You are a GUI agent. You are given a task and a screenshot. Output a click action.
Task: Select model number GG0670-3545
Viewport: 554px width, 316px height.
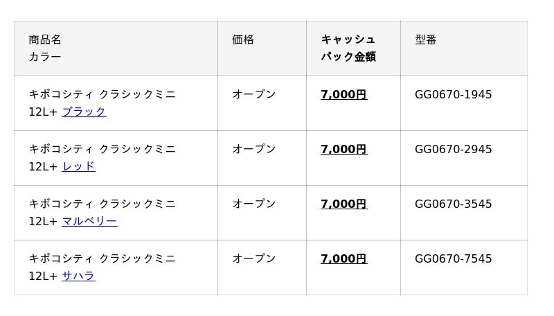click(454, 204)
